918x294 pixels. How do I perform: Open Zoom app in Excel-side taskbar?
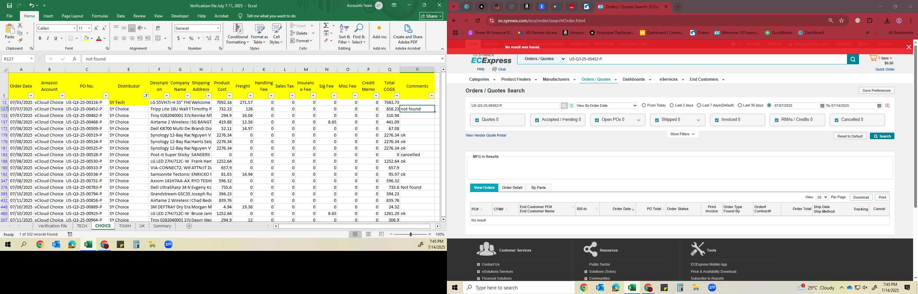[x=168, y=245]
